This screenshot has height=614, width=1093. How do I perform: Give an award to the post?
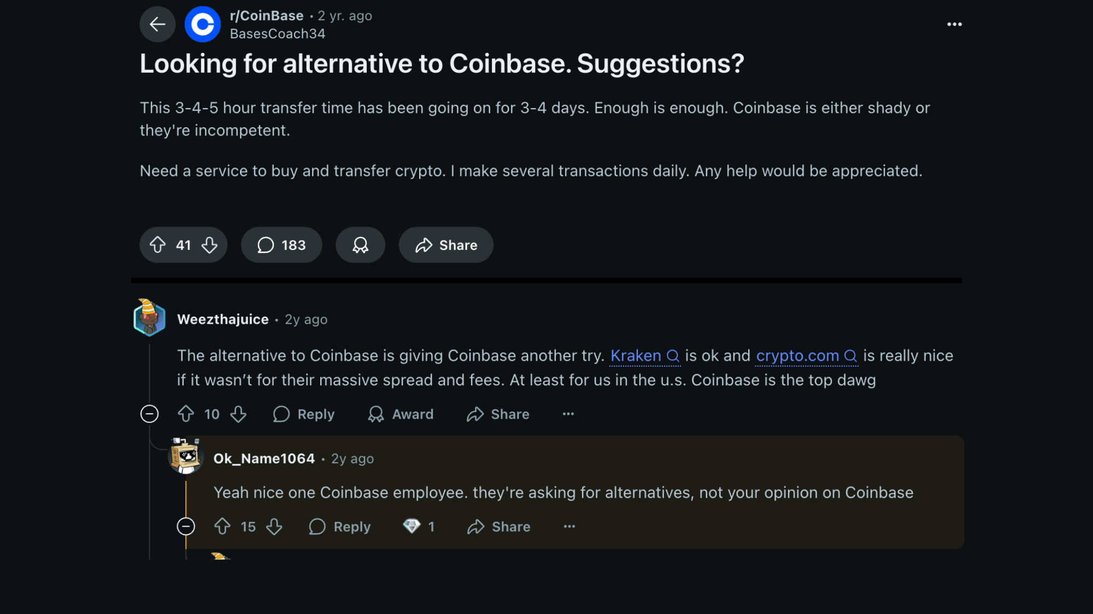[360, 245]
